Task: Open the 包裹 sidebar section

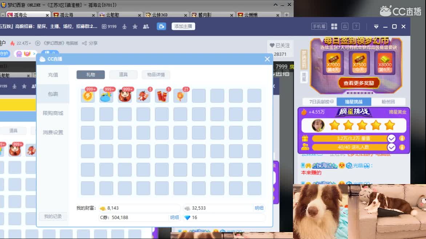Action: (x=53, y=94)
